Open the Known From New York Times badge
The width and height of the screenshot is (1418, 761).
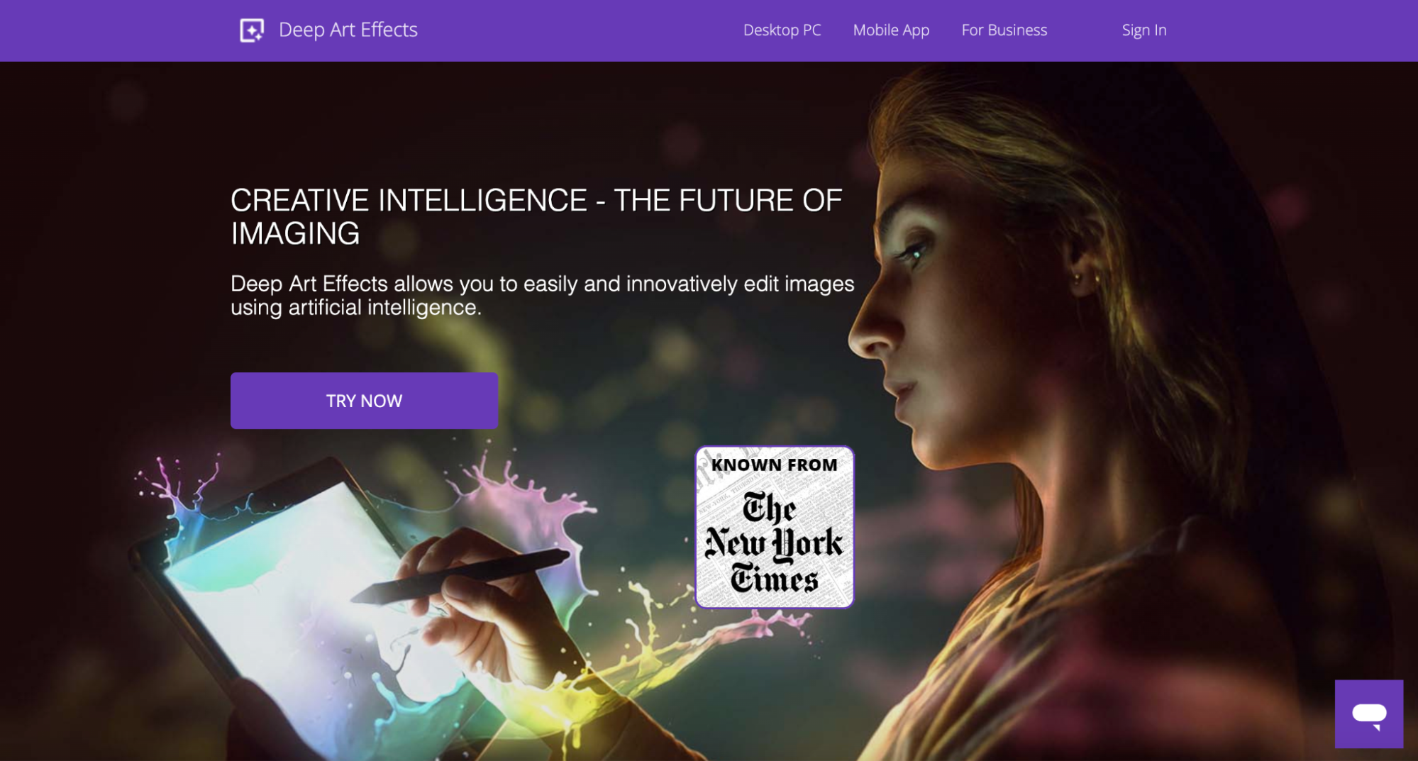[x=774, y=527]
